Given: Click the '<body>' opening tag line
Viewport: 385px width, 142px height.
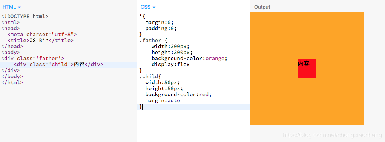Looking at the screenshot, I should [x=10, y=53].
